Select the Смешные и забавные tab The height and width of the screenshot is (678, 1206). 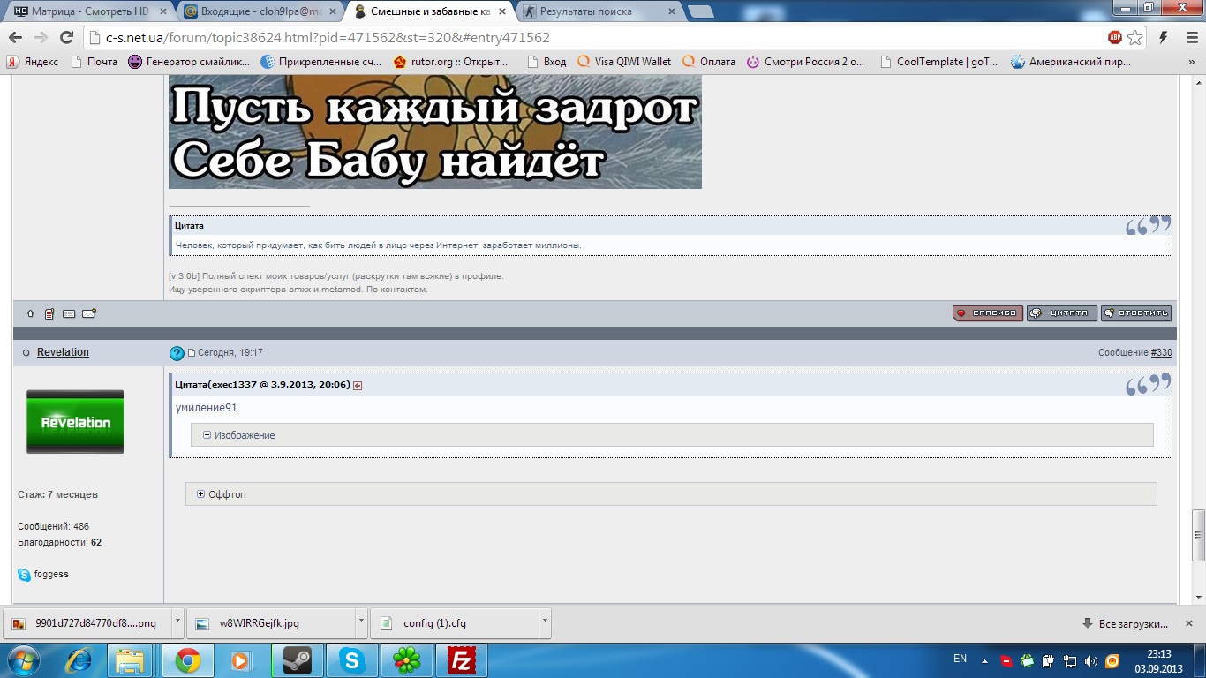pyautogui.click(x=431, y=11)
